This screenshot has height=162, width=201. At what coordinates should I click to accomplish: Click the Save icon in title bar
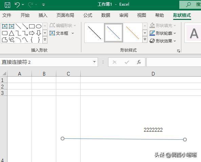(7, 5)
